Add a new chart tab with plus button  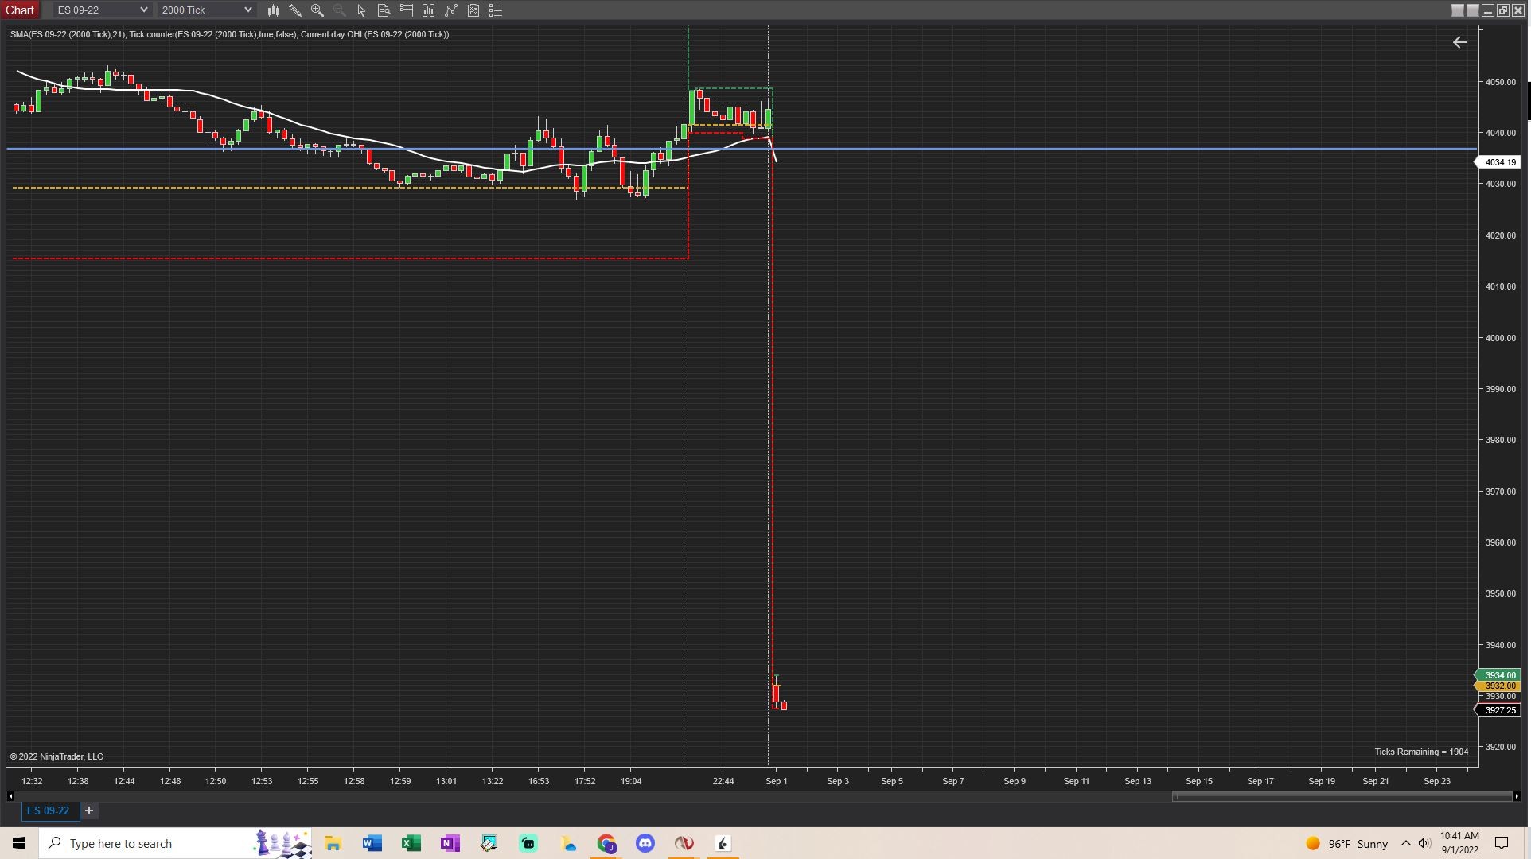pyautogui.click(x=89, y=810)
